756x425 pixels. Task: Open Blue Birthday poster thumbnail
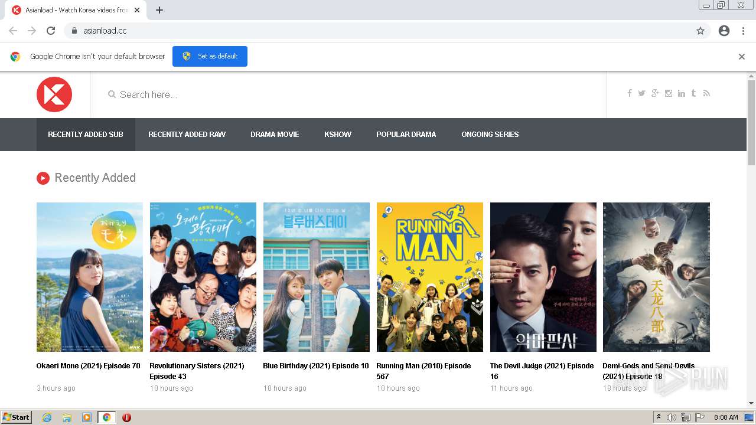click(x=317, y=277)
